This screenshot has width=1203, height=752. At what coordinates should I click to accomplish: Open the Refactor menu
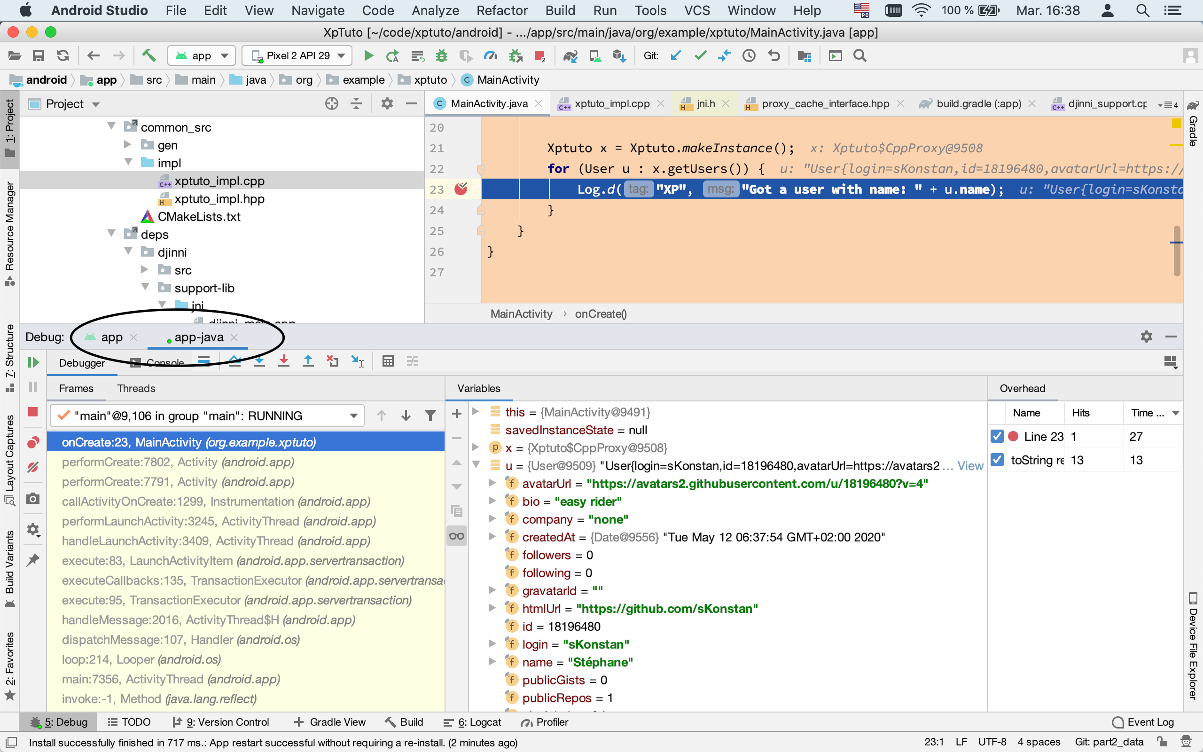(501, 10)
